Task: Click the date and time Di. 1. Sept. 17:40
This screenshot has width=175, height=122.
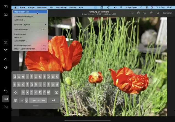Action: [x=164, y=7]
